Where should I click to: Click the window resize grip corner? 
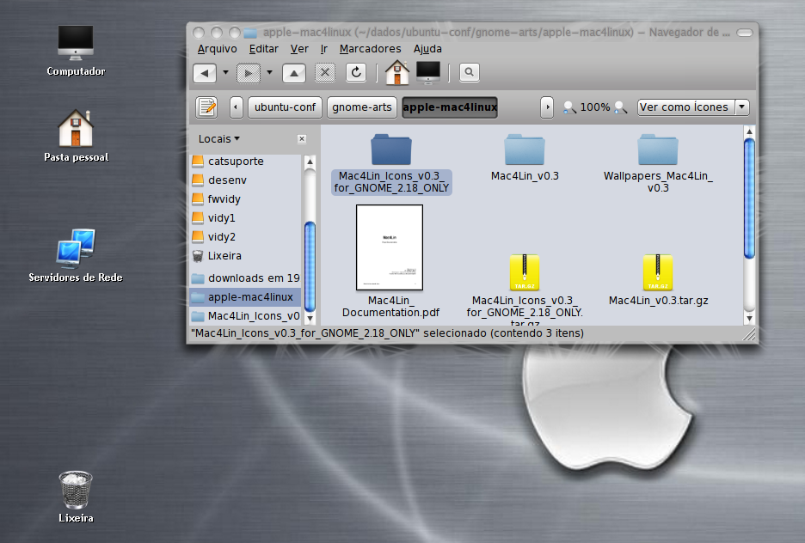pos(750,335)
